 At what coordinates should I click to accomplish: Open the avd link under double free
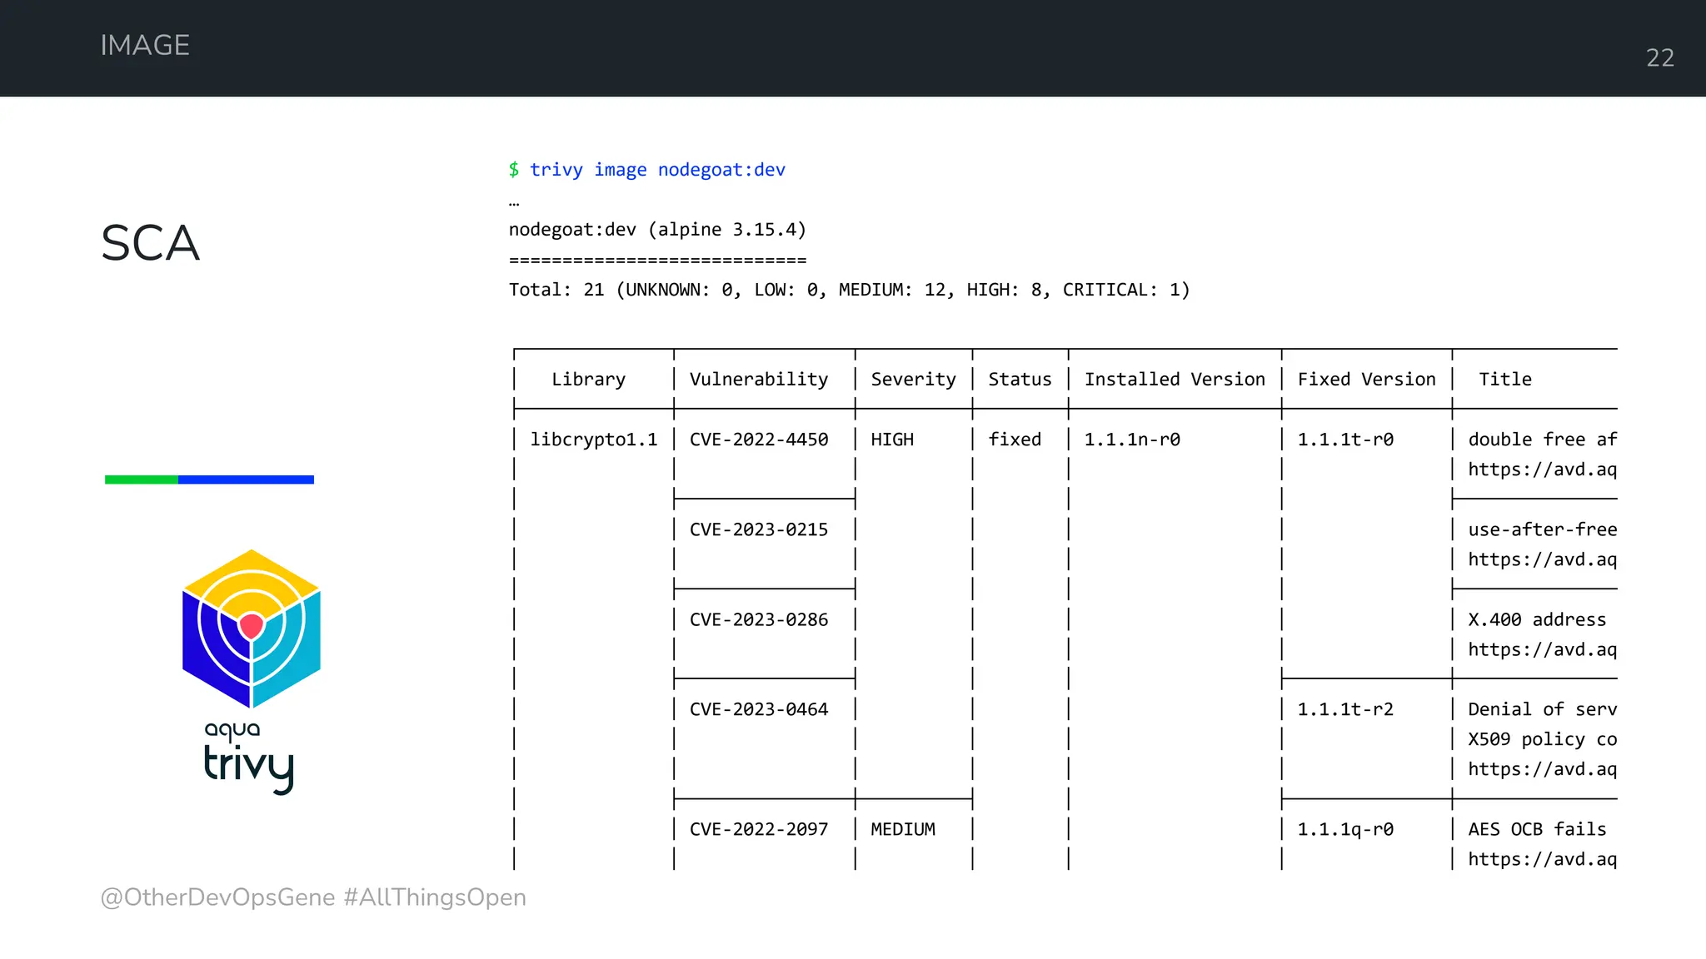1541,470
